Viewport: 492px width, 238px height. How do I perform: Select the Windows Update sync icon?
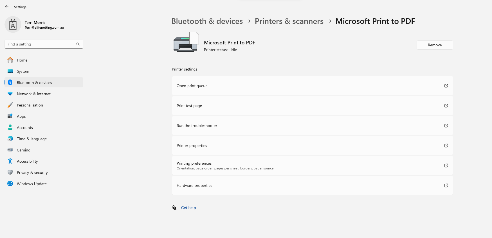(x=10, y=183)
